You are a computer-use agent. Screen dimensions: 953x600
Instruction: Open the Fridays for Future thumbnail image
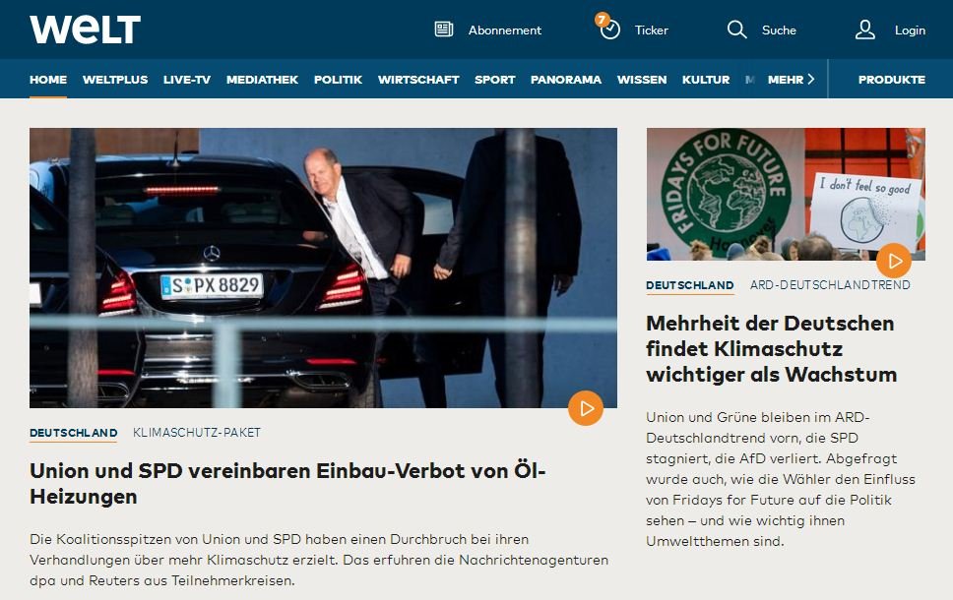786,194
